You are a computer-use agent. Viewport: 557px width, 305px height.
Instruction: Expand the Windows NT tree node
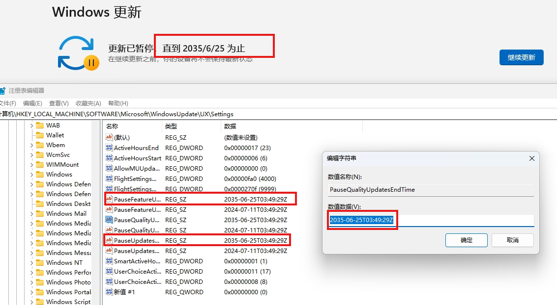pos(31,263)
